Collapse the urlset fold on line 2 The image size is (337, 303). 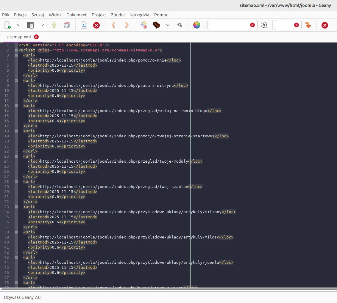click(16, 50)
